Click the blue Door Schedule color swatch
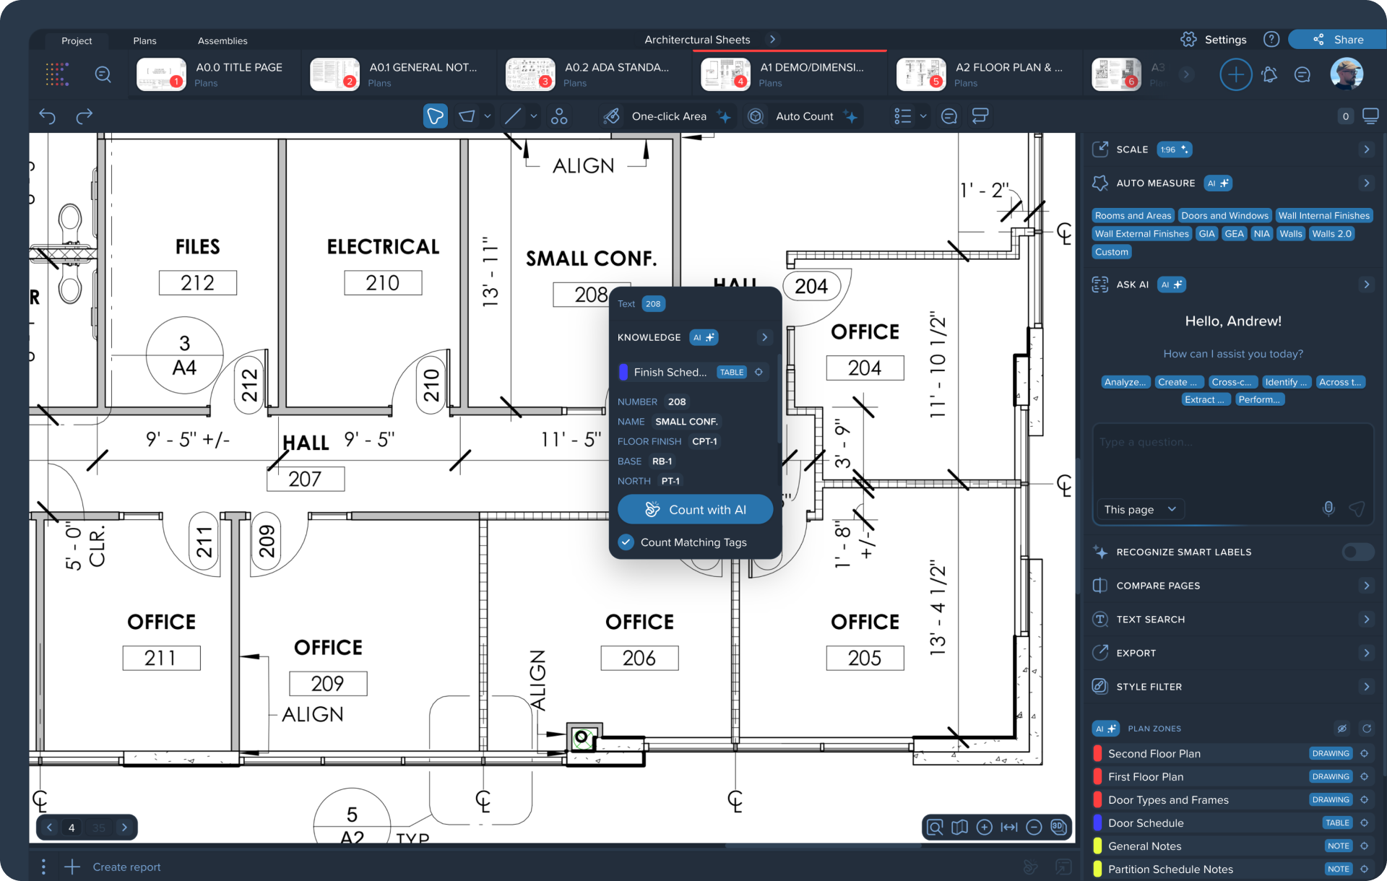 point(1097,823)
